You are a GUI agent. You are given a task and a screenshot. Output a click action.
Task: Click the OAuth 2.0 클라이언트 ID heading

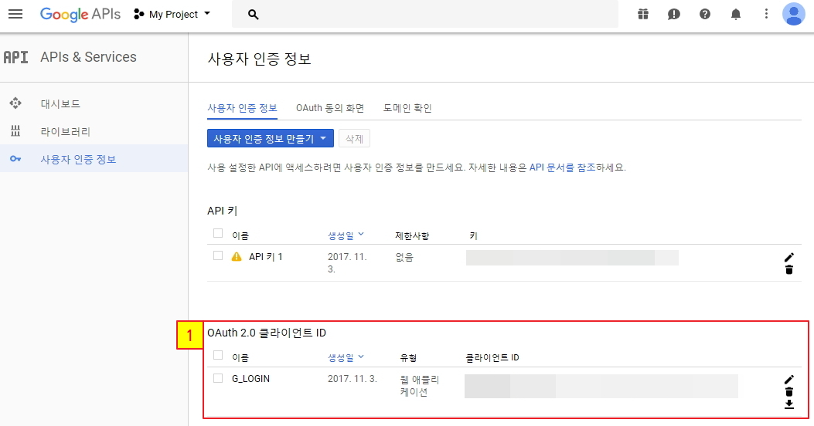pos(267,333)
